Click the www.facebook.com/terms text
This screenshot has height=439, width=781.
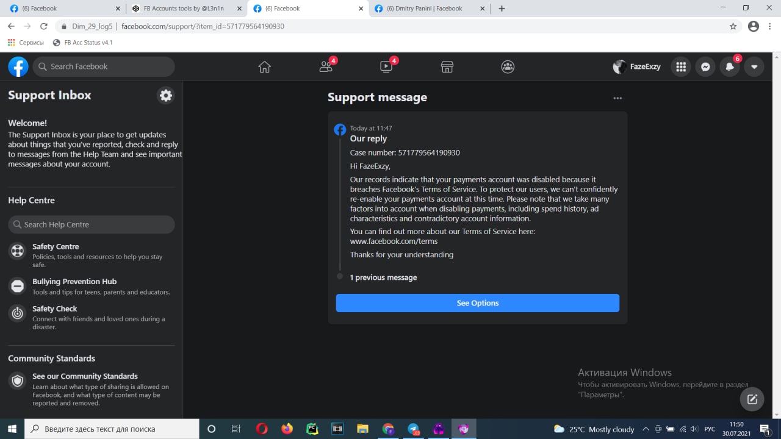pos(394,241)
